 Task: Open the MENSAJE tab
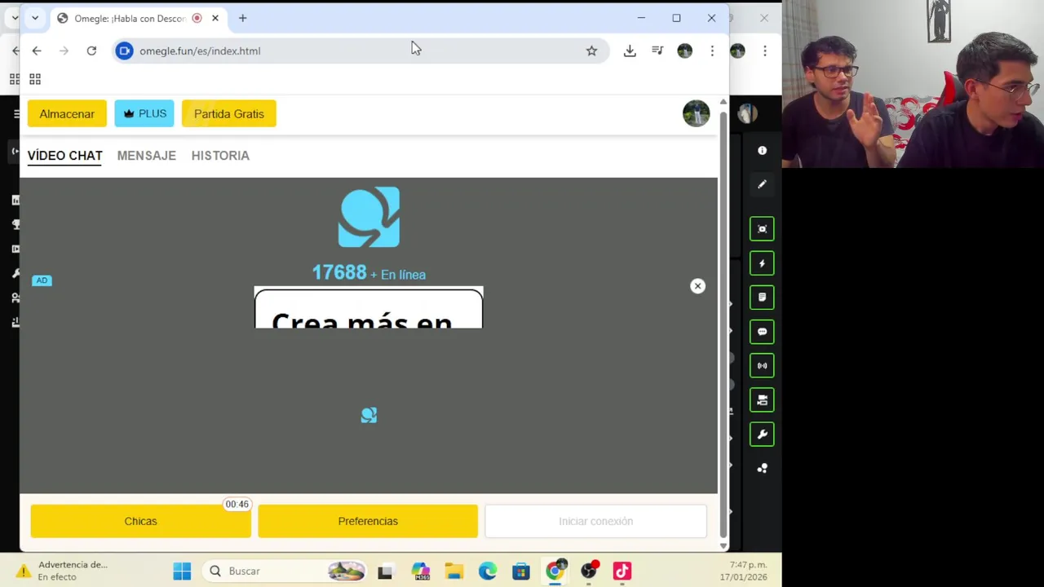click(147, 156)
